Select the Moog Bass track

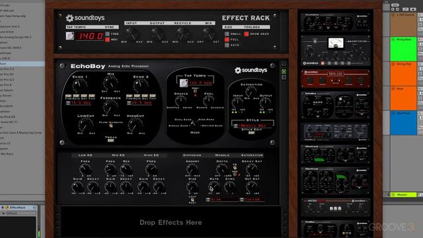click(403, 49)
